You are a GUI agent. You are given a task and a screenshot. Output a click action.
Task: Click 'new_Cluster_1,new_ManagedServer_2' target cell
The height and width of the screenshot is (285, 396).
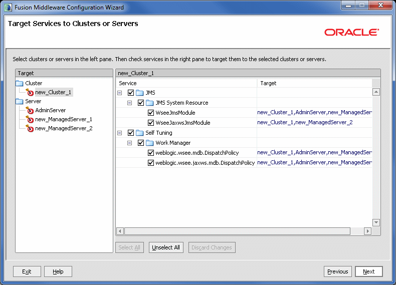click(x=305, y=122)
